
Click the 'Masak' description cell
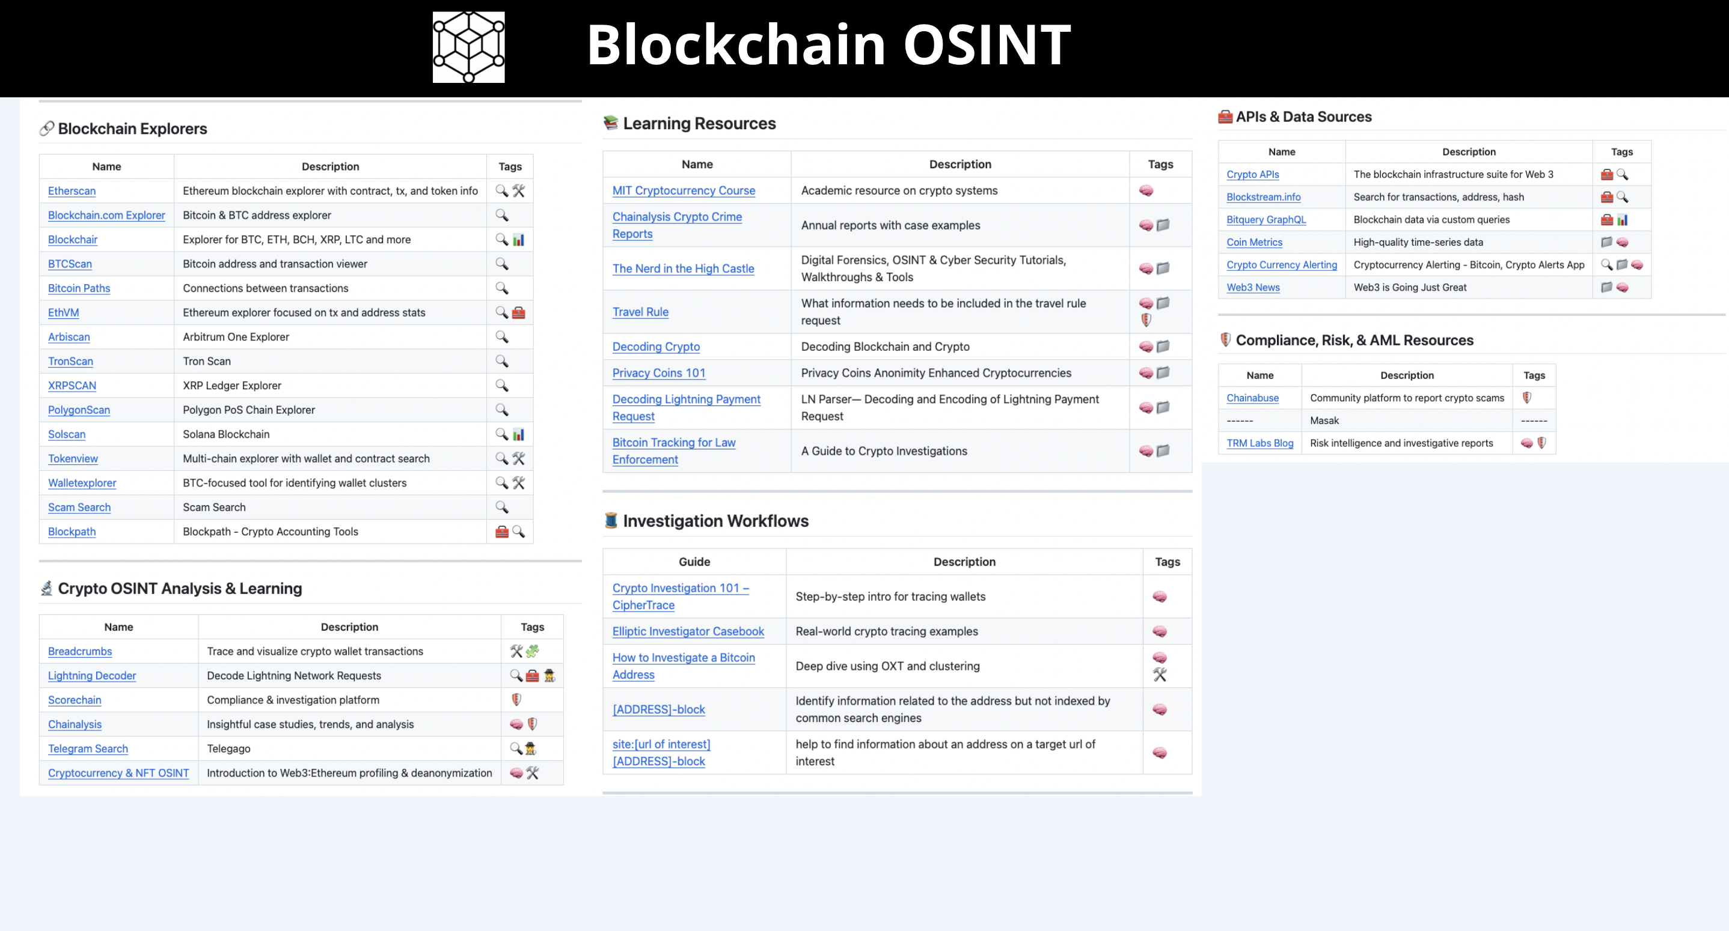pos(1407,420)
